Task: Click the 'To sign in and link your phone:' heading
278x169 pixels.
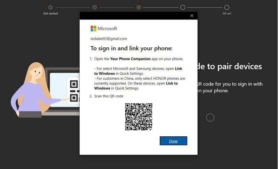Action: coord(132,48)
